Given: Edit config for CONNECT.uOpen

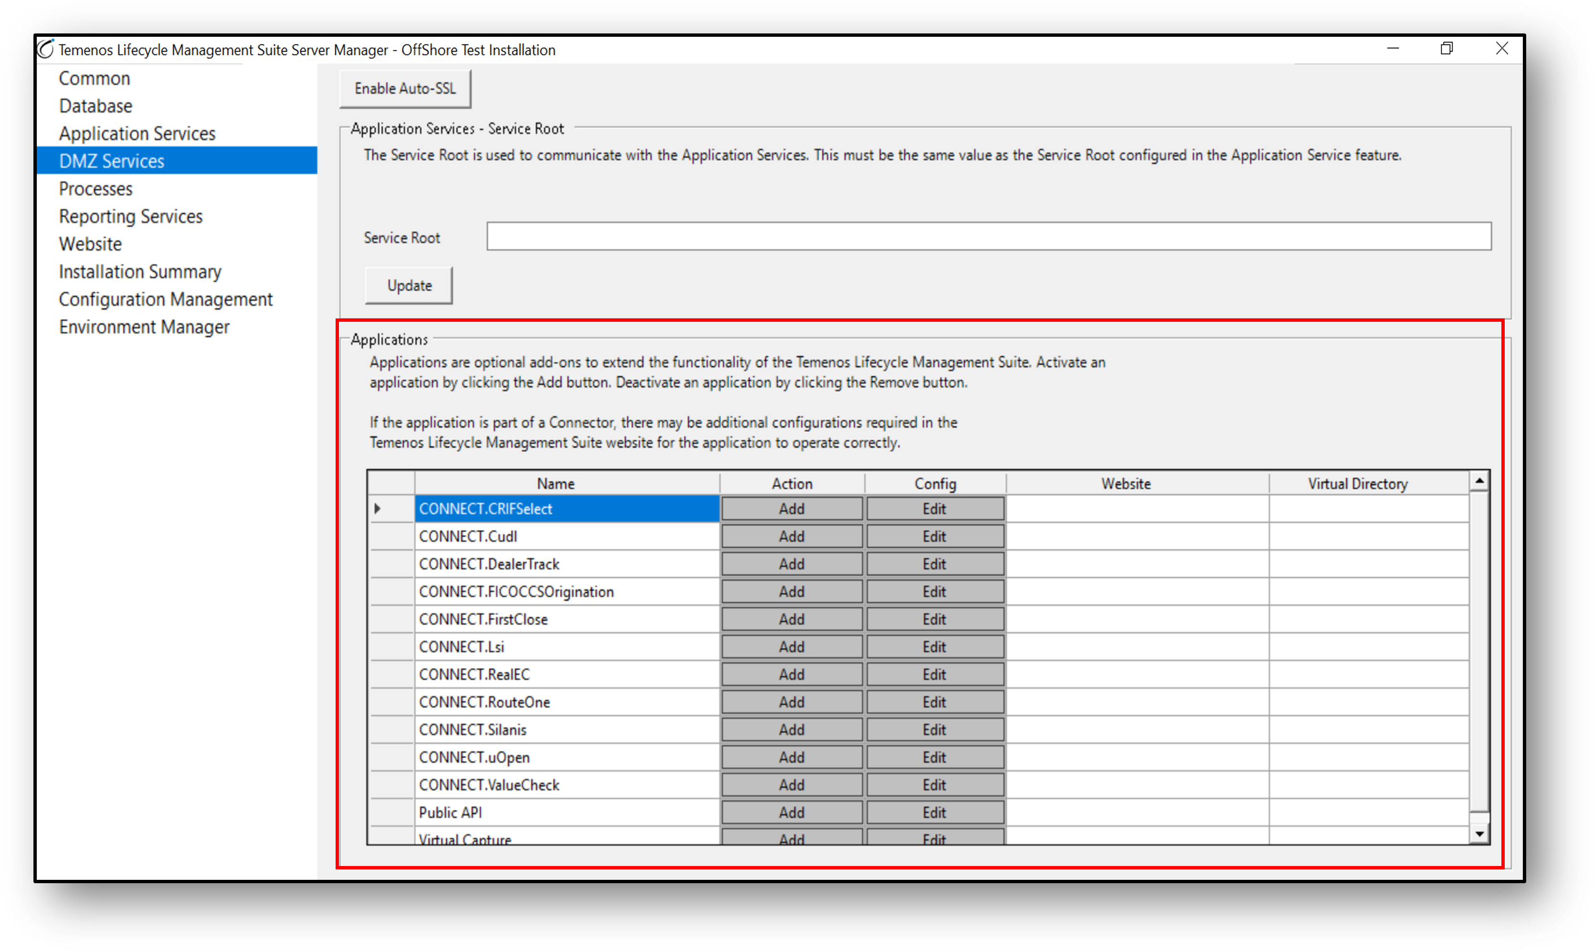Looking at the screenshot, I should coord(935,757).
